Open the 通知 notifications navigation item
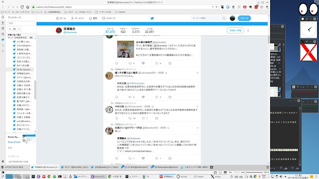The height and width of the screenshot is (179, 319). (x=93, y=18)
